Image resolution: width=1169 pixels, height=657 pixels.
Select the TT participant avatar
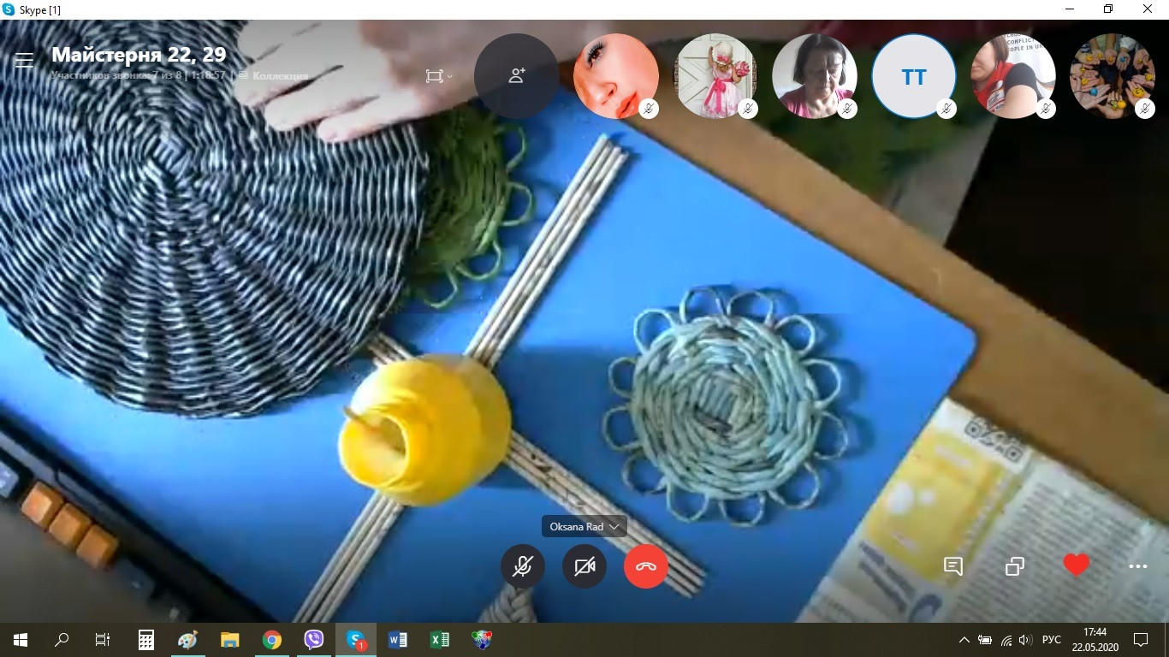coord(913,76)
